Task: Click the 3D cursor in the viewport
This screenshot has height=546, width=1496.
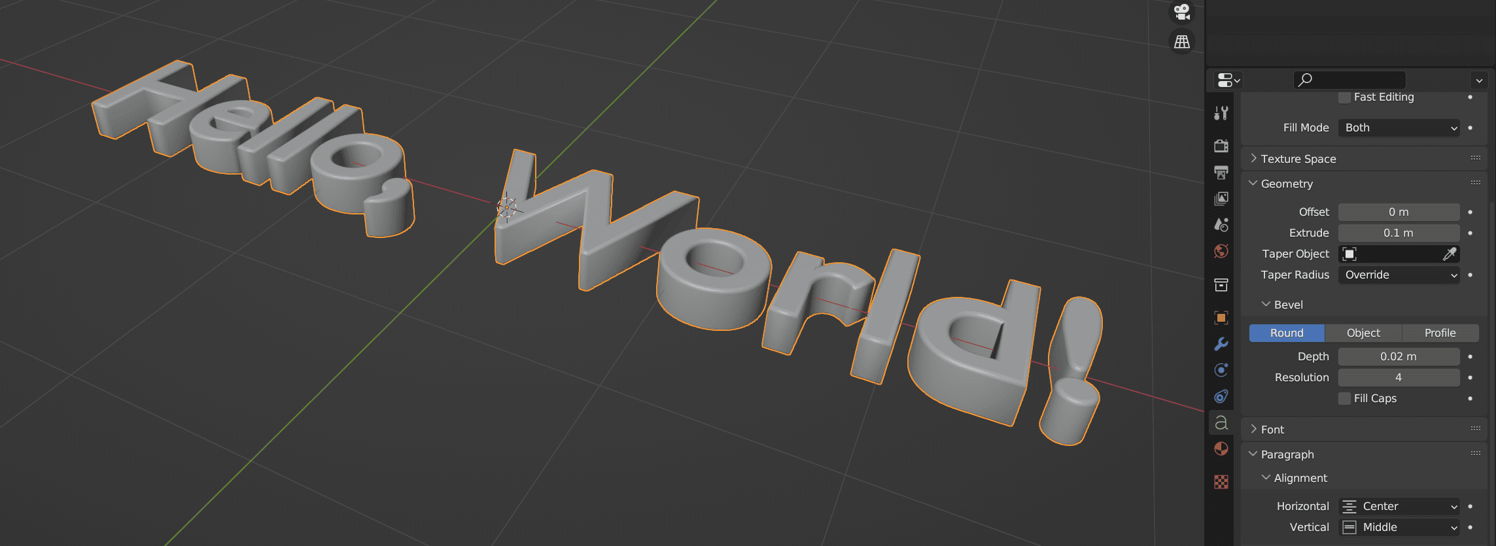Action: [x=506, y=207]
